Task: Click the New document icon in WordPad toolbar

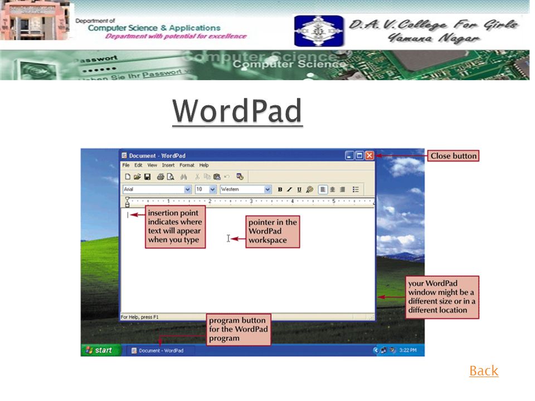Action: pos(128,177)
